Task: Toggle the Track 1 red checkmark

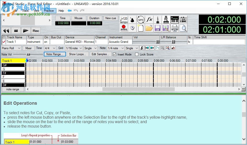Action: tap(4, 42)
